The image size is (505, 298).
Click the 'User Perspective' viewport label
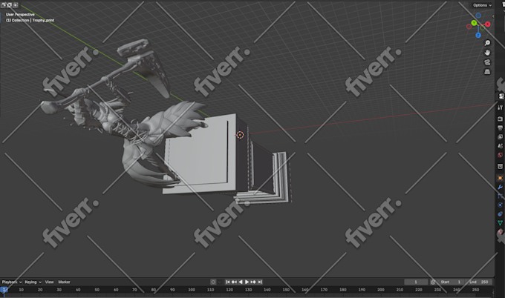(20, 15)
